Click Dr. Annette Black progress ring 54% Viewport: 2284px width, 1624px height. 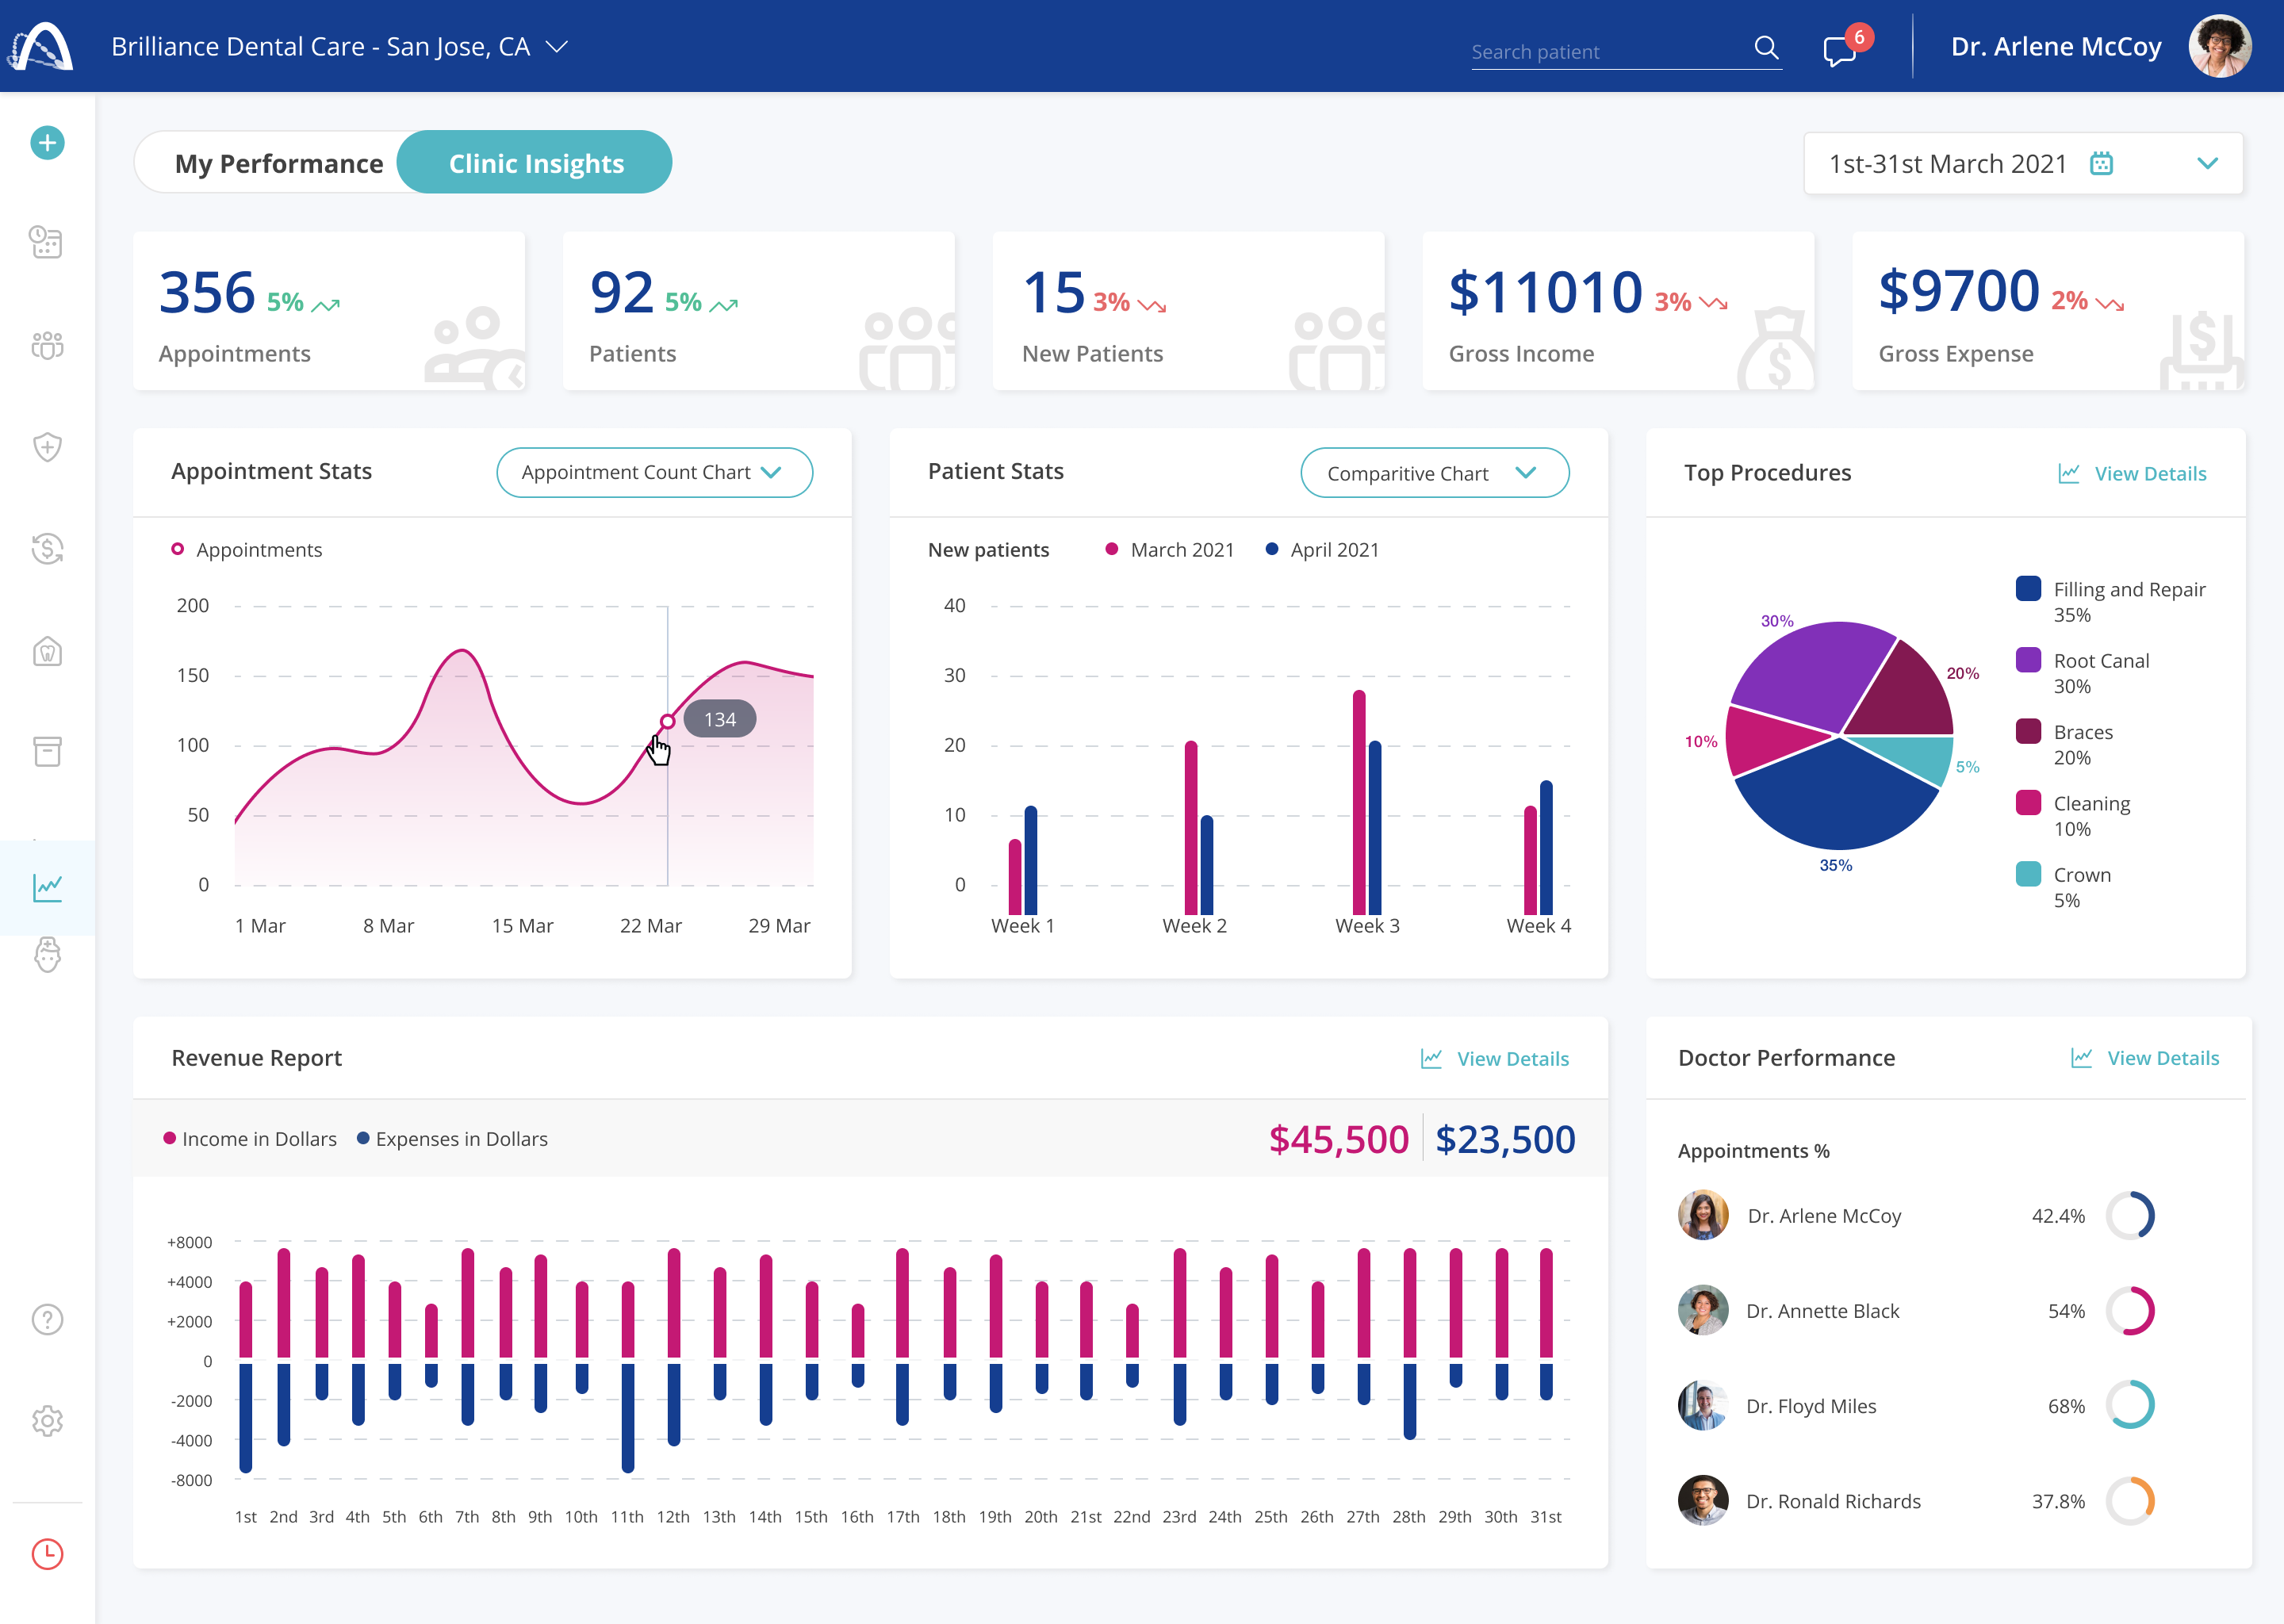pyautogui.click(x=2130, y=1310)
